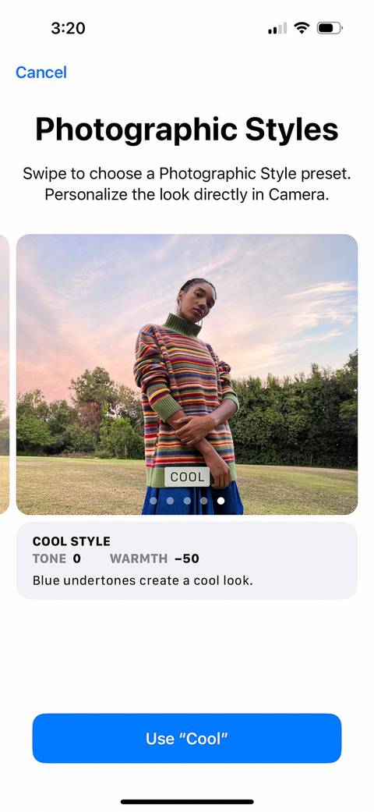The height and width of the screenshot is (812, 374).
Task: Tap the Wi-Fi status icon
Action: tap(301, 27)
